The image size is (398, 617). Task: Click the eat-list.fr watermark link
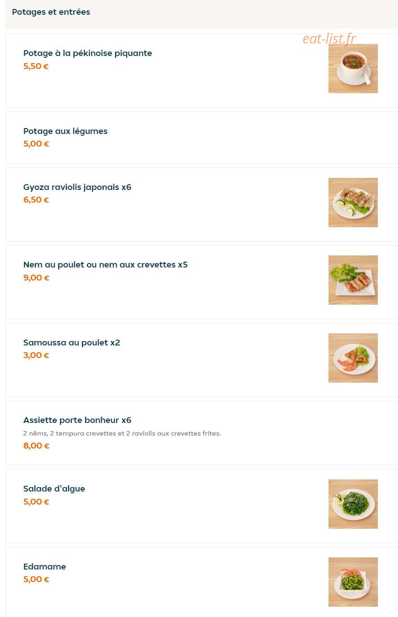[329, 39]
